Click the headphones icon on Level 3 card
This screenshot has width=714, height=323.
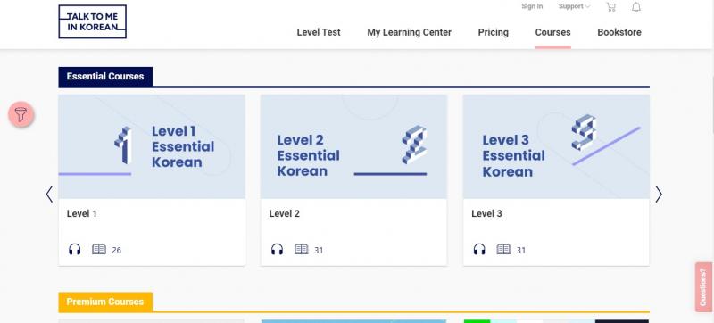pos(479,249)
